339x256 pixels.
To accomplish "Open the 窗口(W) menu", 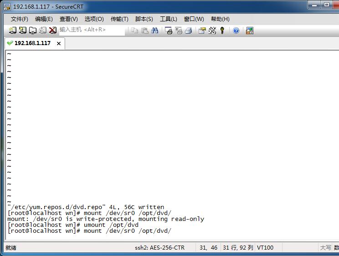I will click(194, 19).
